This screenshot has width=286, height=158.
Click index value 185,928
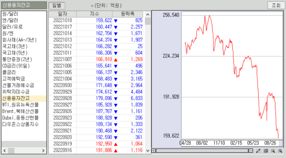(x=104, y=105)
